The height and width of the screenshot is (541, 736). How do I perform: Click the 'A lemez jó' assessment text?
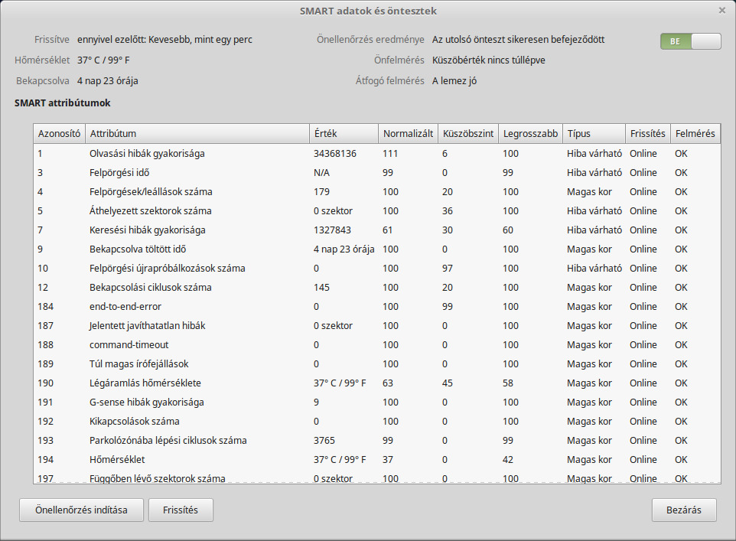point(454,81)
